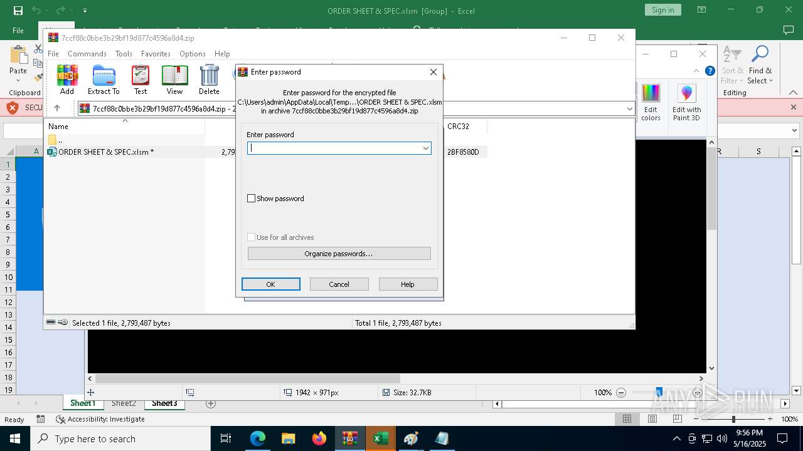Viewport: 803px width, 451px height.
Task: Collapse the Excel ribbon arrow
Action: (794, 93)
